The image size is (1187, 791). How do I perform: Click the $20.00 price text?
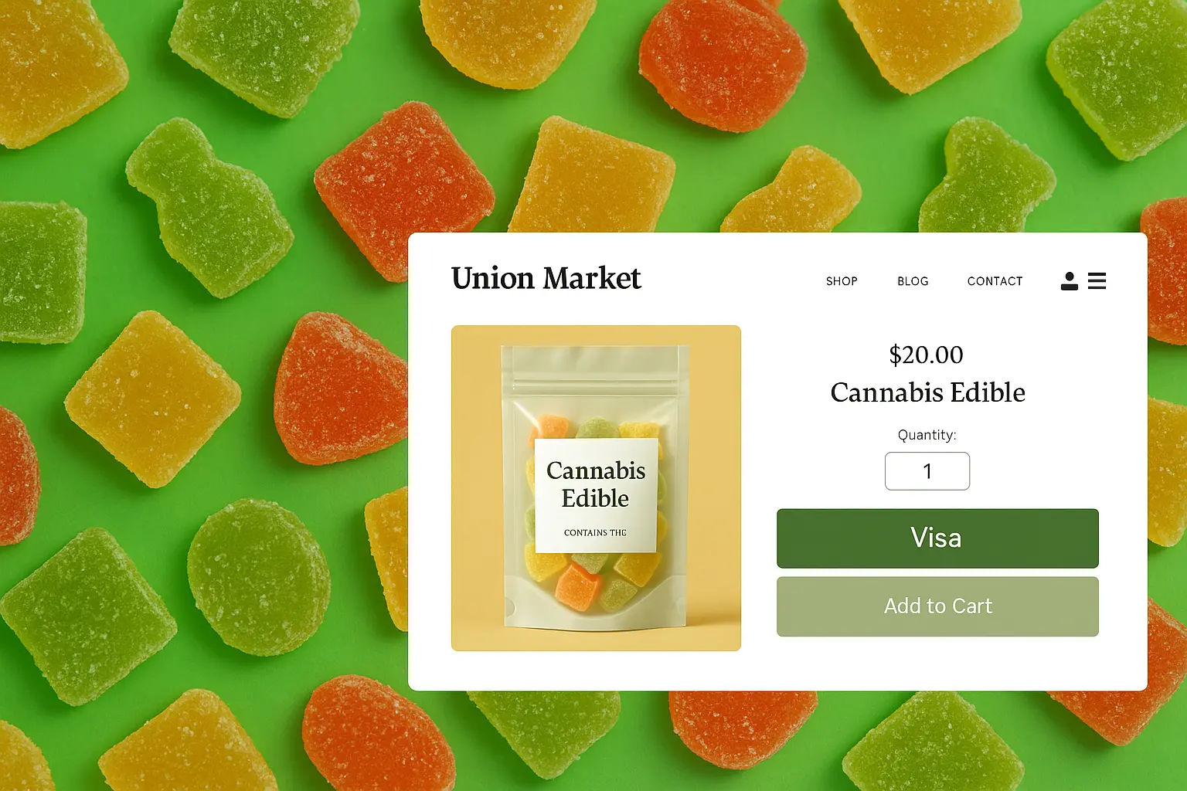(x=927, y=355)
